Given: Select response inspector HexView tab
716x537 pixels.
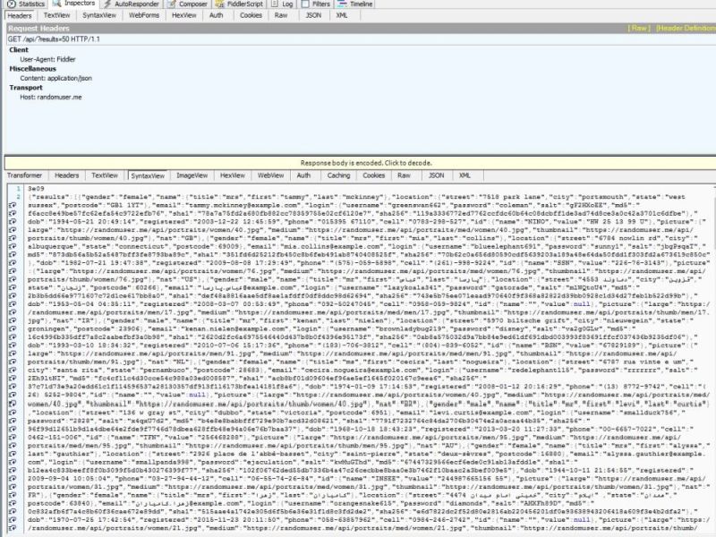Looking at the screenshot, I should 233,175.
